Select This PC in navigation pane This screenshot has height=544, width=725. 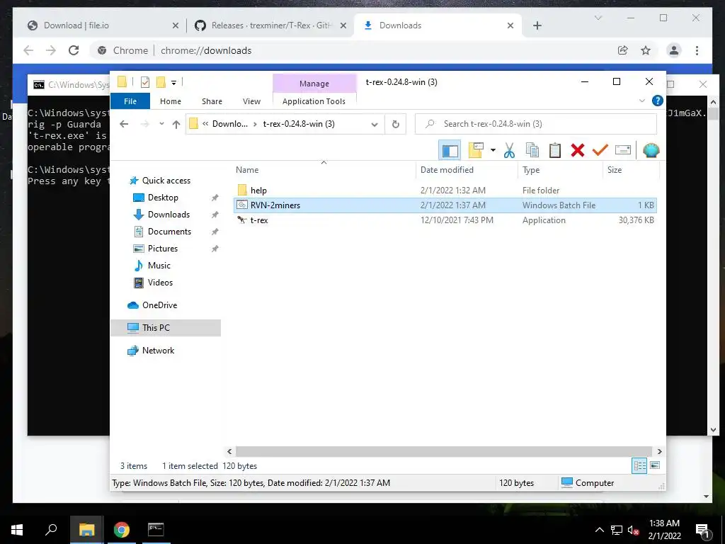(166, 328)
